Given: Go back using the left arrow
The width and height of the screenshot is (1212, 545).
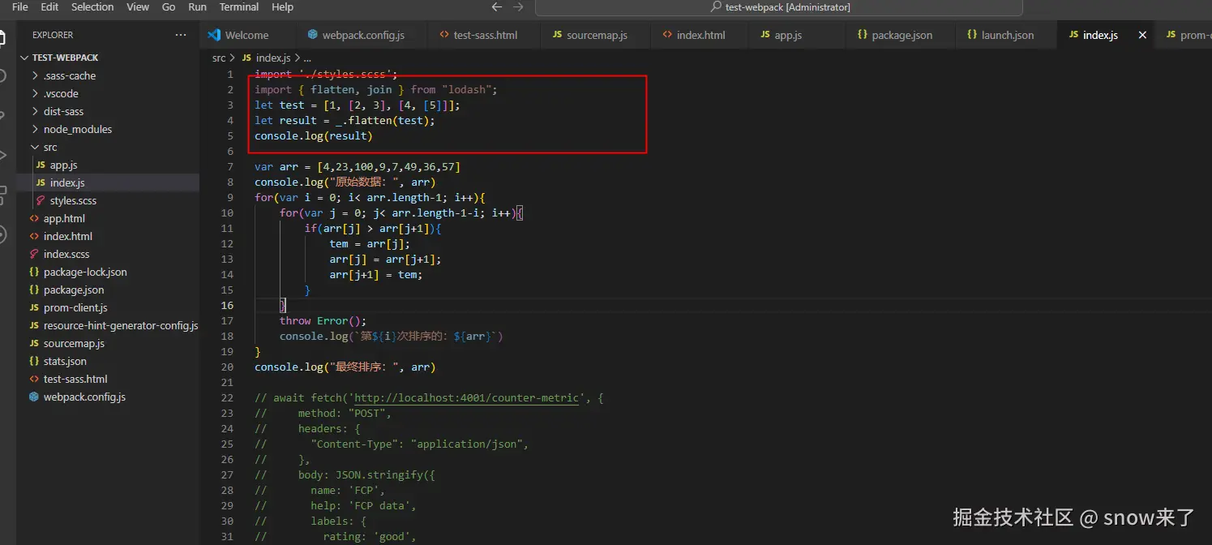Looking at the screenshot, I should (498, 7).
